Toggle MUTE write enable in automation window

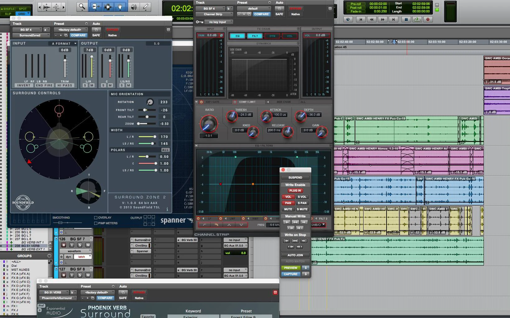coord(288,209)
